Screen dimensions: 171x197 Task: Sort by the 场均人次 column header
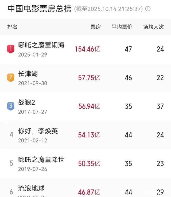(153, 27)
